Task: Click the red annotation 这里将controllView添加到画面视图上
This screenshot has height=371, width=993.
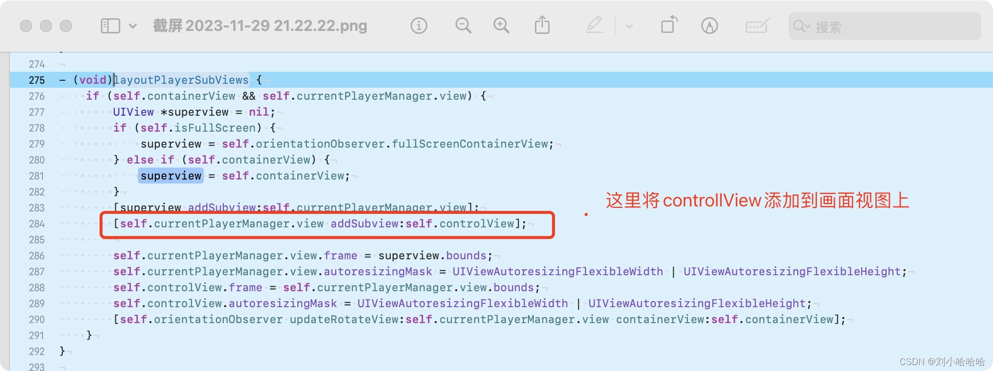Action: 757,200
